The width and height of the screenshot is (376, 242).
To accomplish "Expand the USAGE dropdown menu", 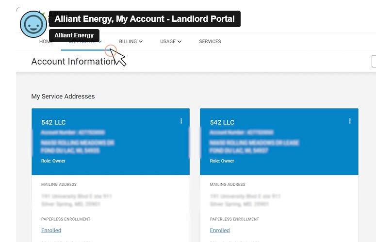I will [x=170, y=41].
